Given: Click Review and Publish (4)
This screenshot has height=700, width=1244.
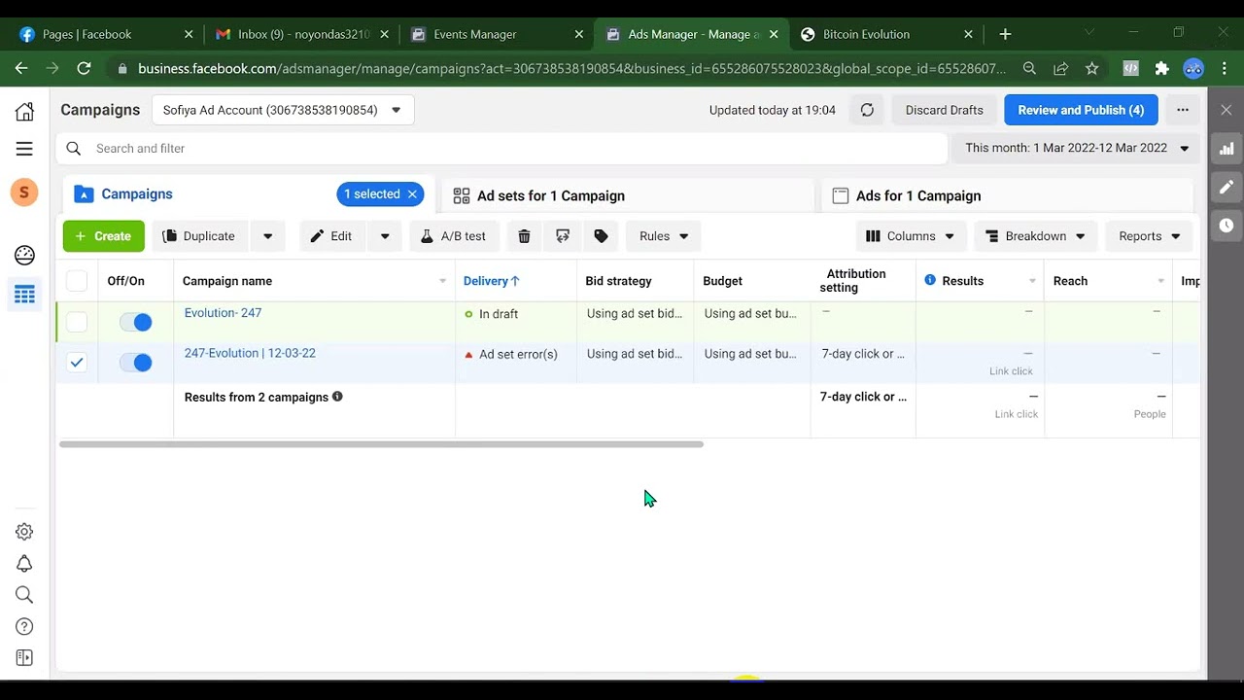Looking at the screenshot, I should pos(1081,110).
